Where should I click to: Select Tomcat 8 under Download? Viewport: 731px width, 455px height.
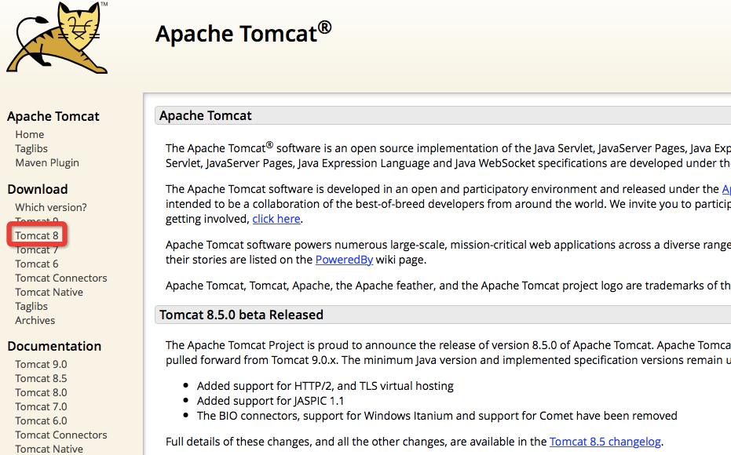37,235
